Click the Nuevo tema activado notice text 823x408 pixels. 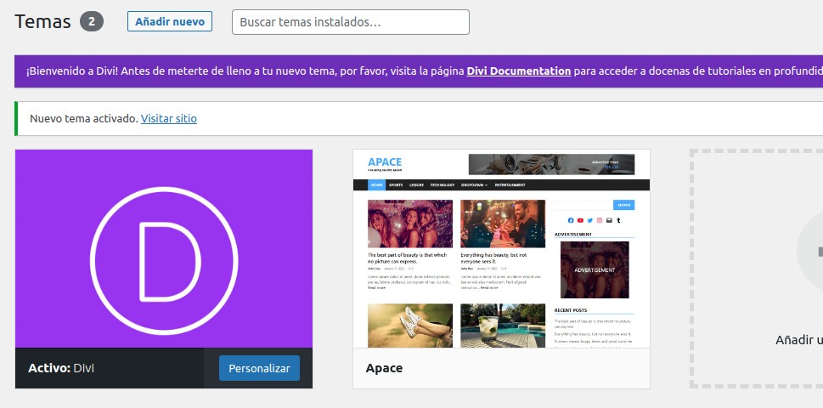83,119
